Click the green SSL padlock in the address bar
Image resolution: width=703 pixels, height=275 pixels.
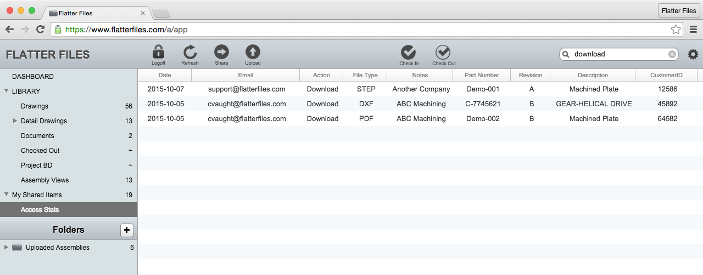[58, 29]
